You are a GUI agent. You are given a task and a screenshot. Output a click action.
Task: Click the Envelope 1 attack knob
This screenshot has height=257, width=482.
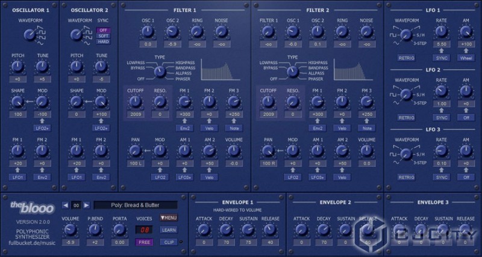click(x=204, y=229)
